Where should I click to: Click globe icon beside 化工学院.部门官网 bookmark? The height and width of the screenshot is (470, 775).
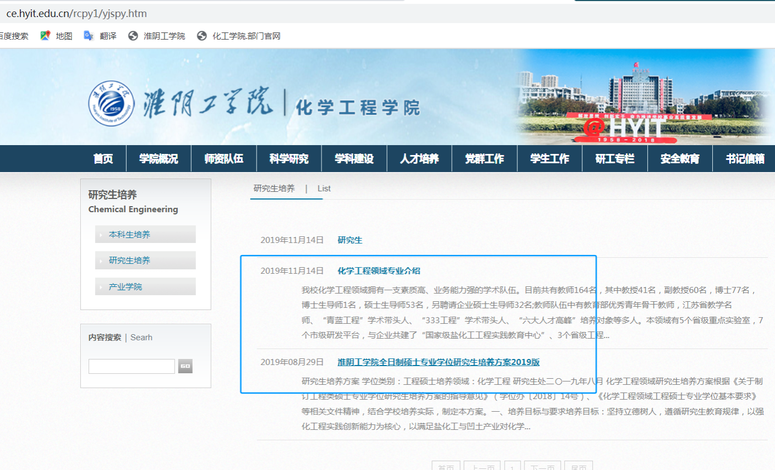coord(202,36)
